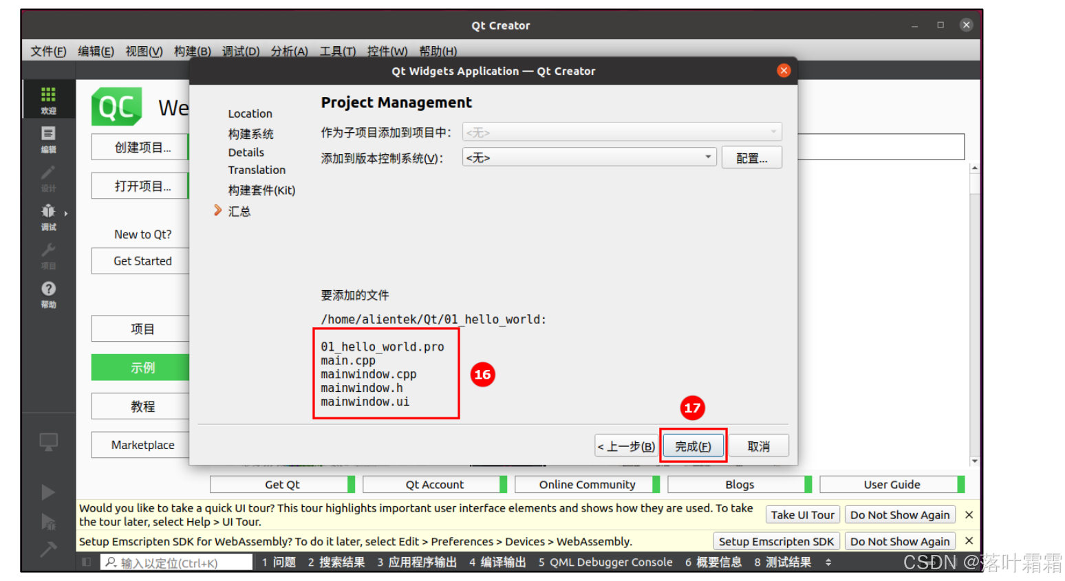
Task: Close the Qt Widgets Application dialog
Action: pyautogui.click(x=784, y=71)
